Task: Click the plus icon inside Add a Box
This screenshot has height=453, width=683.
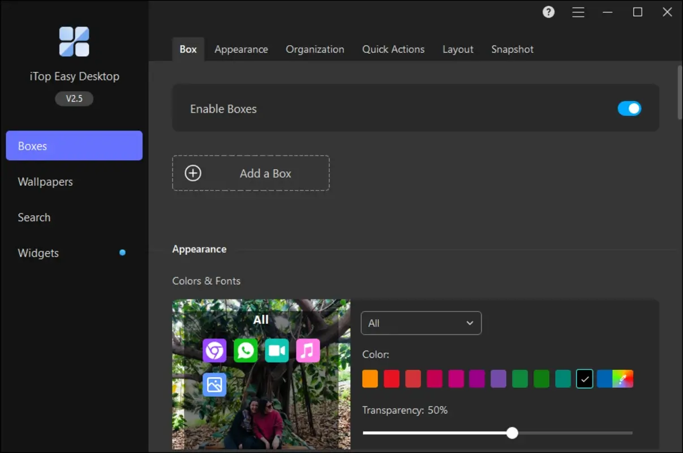Action: (192, 173)
